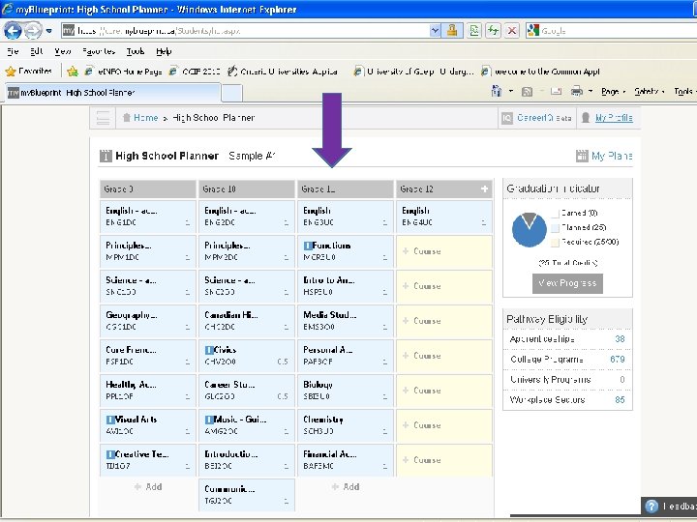Open the address bar history dropdown arrow
The width and height of the screenshot is (697, 522).
point(436,31)
